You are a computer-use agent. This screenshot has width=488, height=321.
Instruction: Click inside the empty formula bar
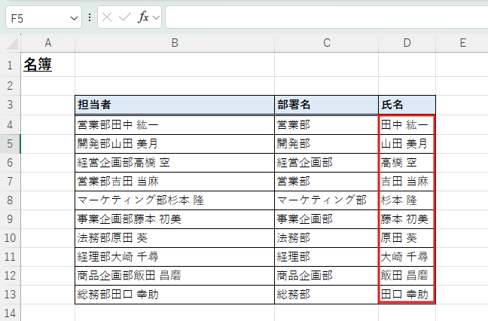(324, 17)
